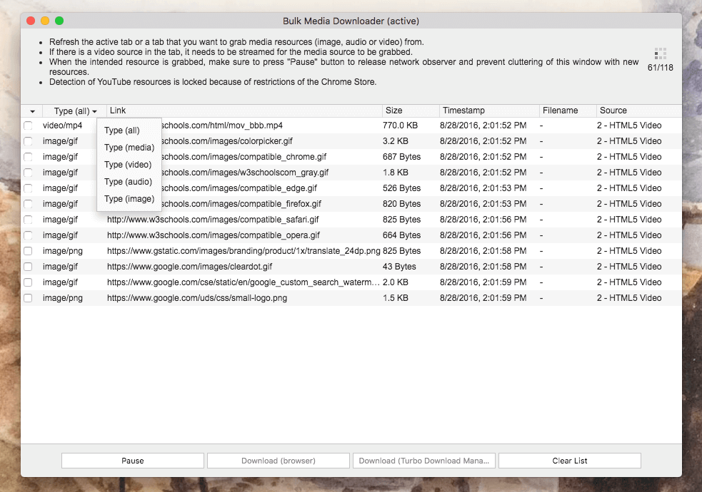Click the grid loading indicator icon

coord(661,53)
